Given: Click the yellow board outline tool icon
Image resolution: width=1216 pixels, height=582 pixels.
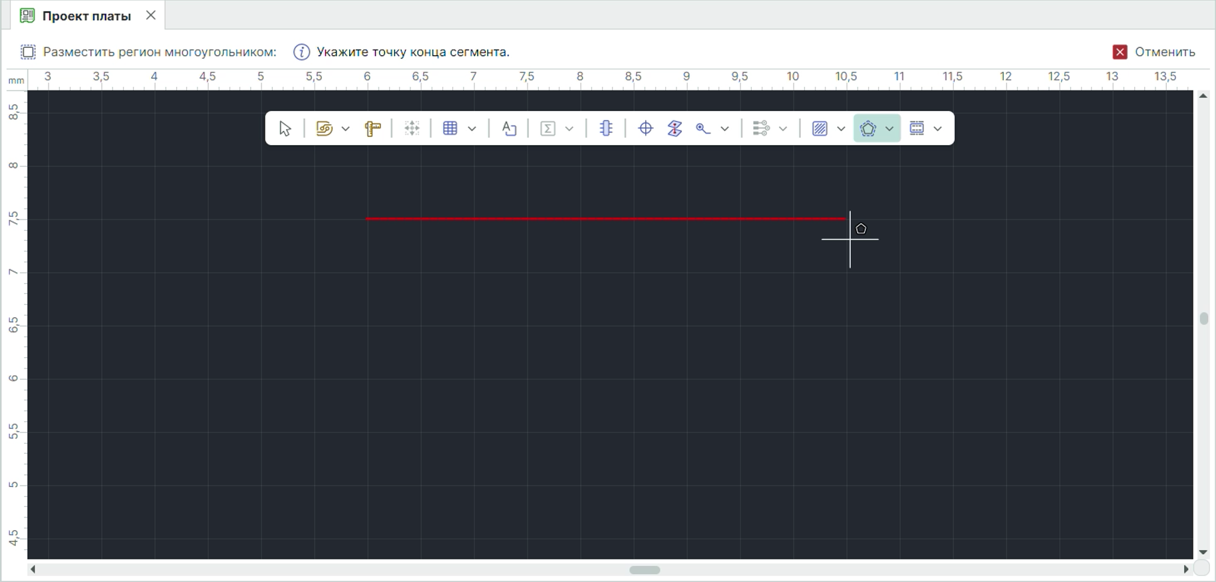Looking at the screenshot, I should [x=324, y=128].
